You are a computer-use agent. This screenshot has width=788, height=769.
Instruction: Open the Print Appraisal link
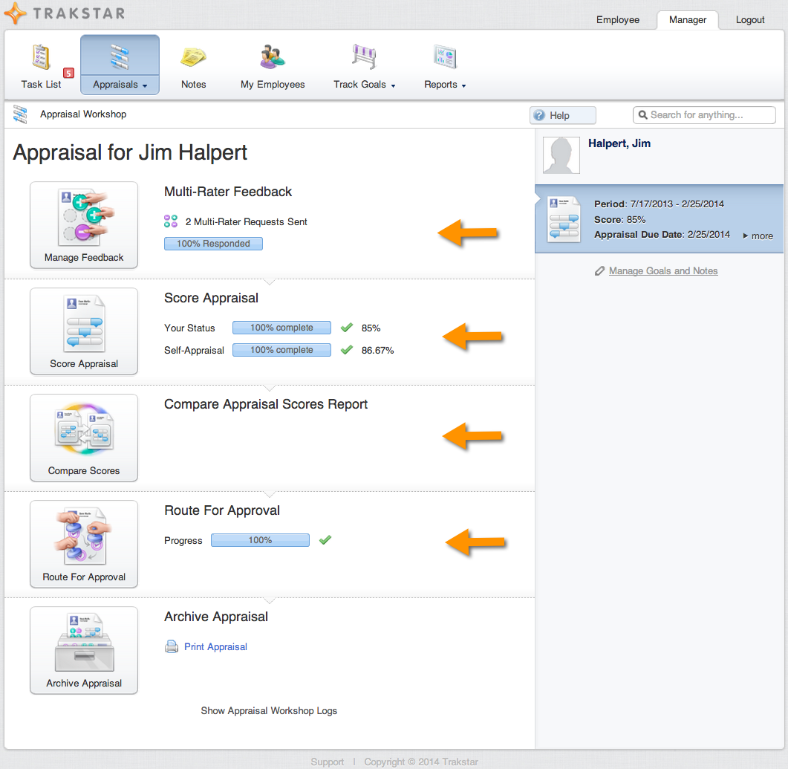[215, 647]
